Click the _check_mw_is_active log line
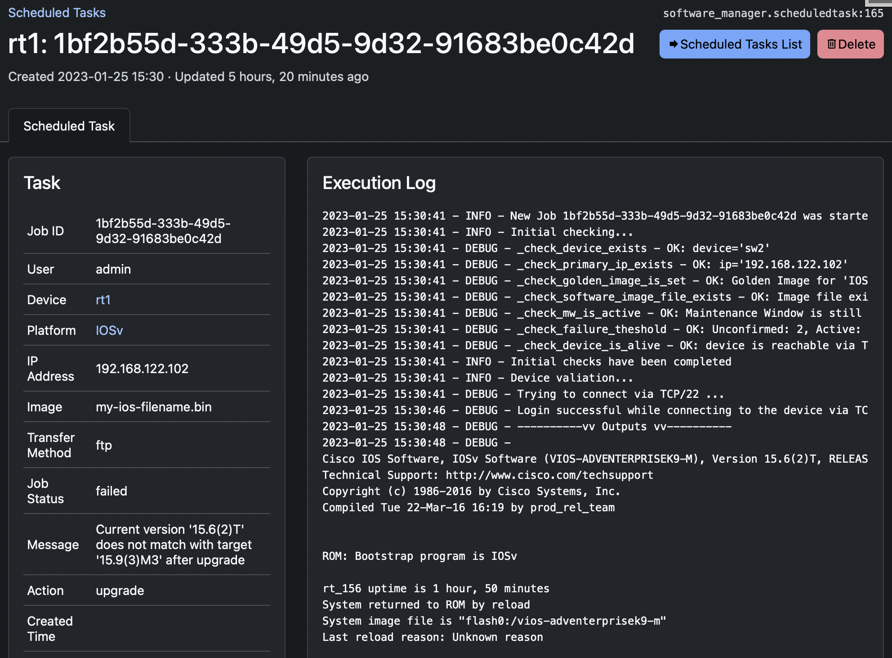Viewport: 892px width, 658px height. [x=592, y=313]
